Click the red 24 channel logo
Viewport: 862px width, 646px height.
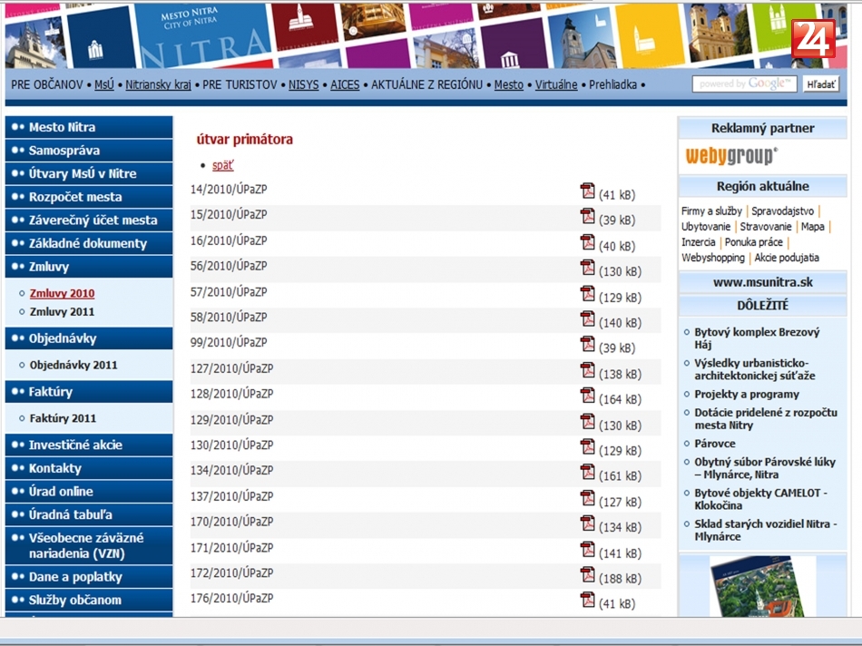coord(813,39)
